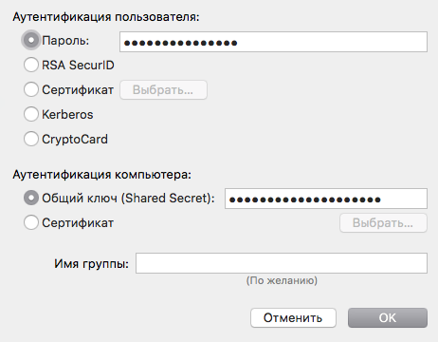
Task: Click the 'CryptoCard' label text
Action: (x=75, y=140)
